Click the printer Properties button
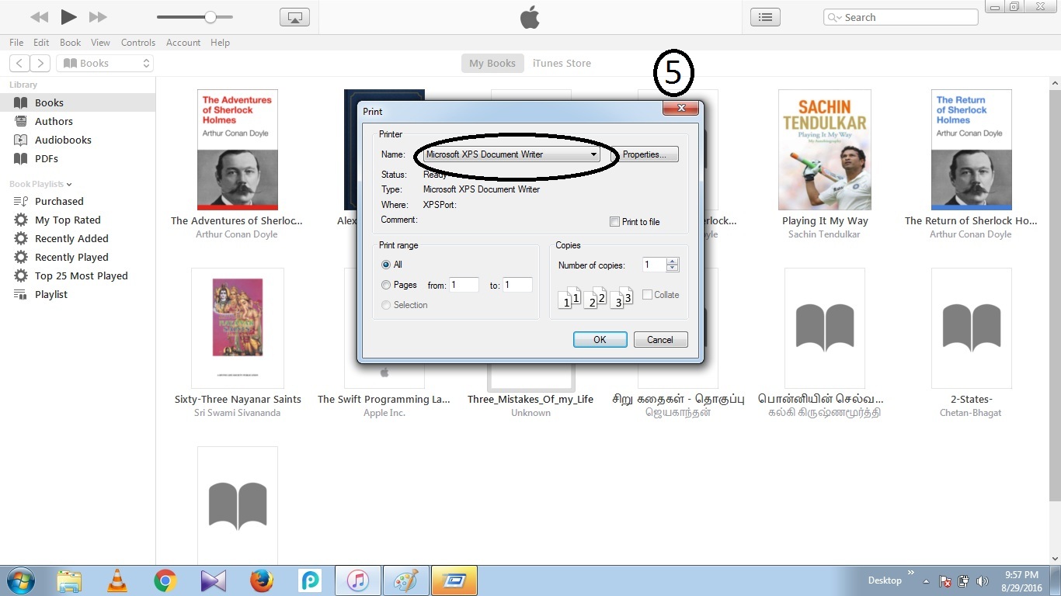1061x596 pixels. pos(645,154)
